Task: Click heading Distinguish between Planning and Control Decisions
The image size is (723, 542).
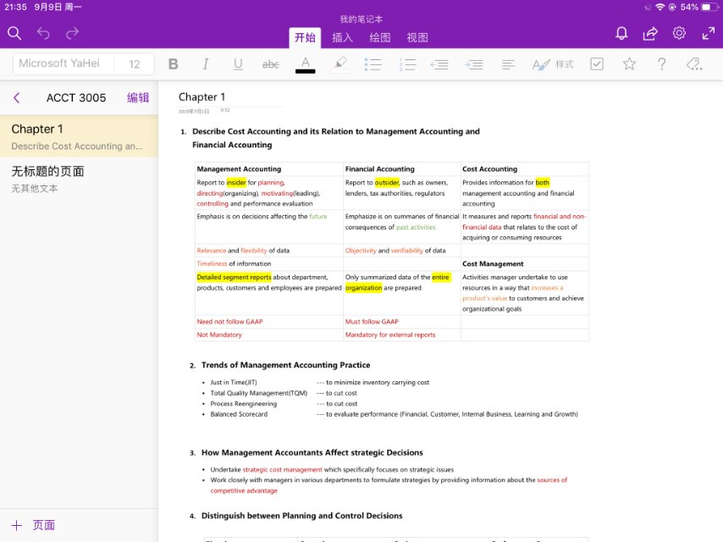Action: [x=301, y=516]
